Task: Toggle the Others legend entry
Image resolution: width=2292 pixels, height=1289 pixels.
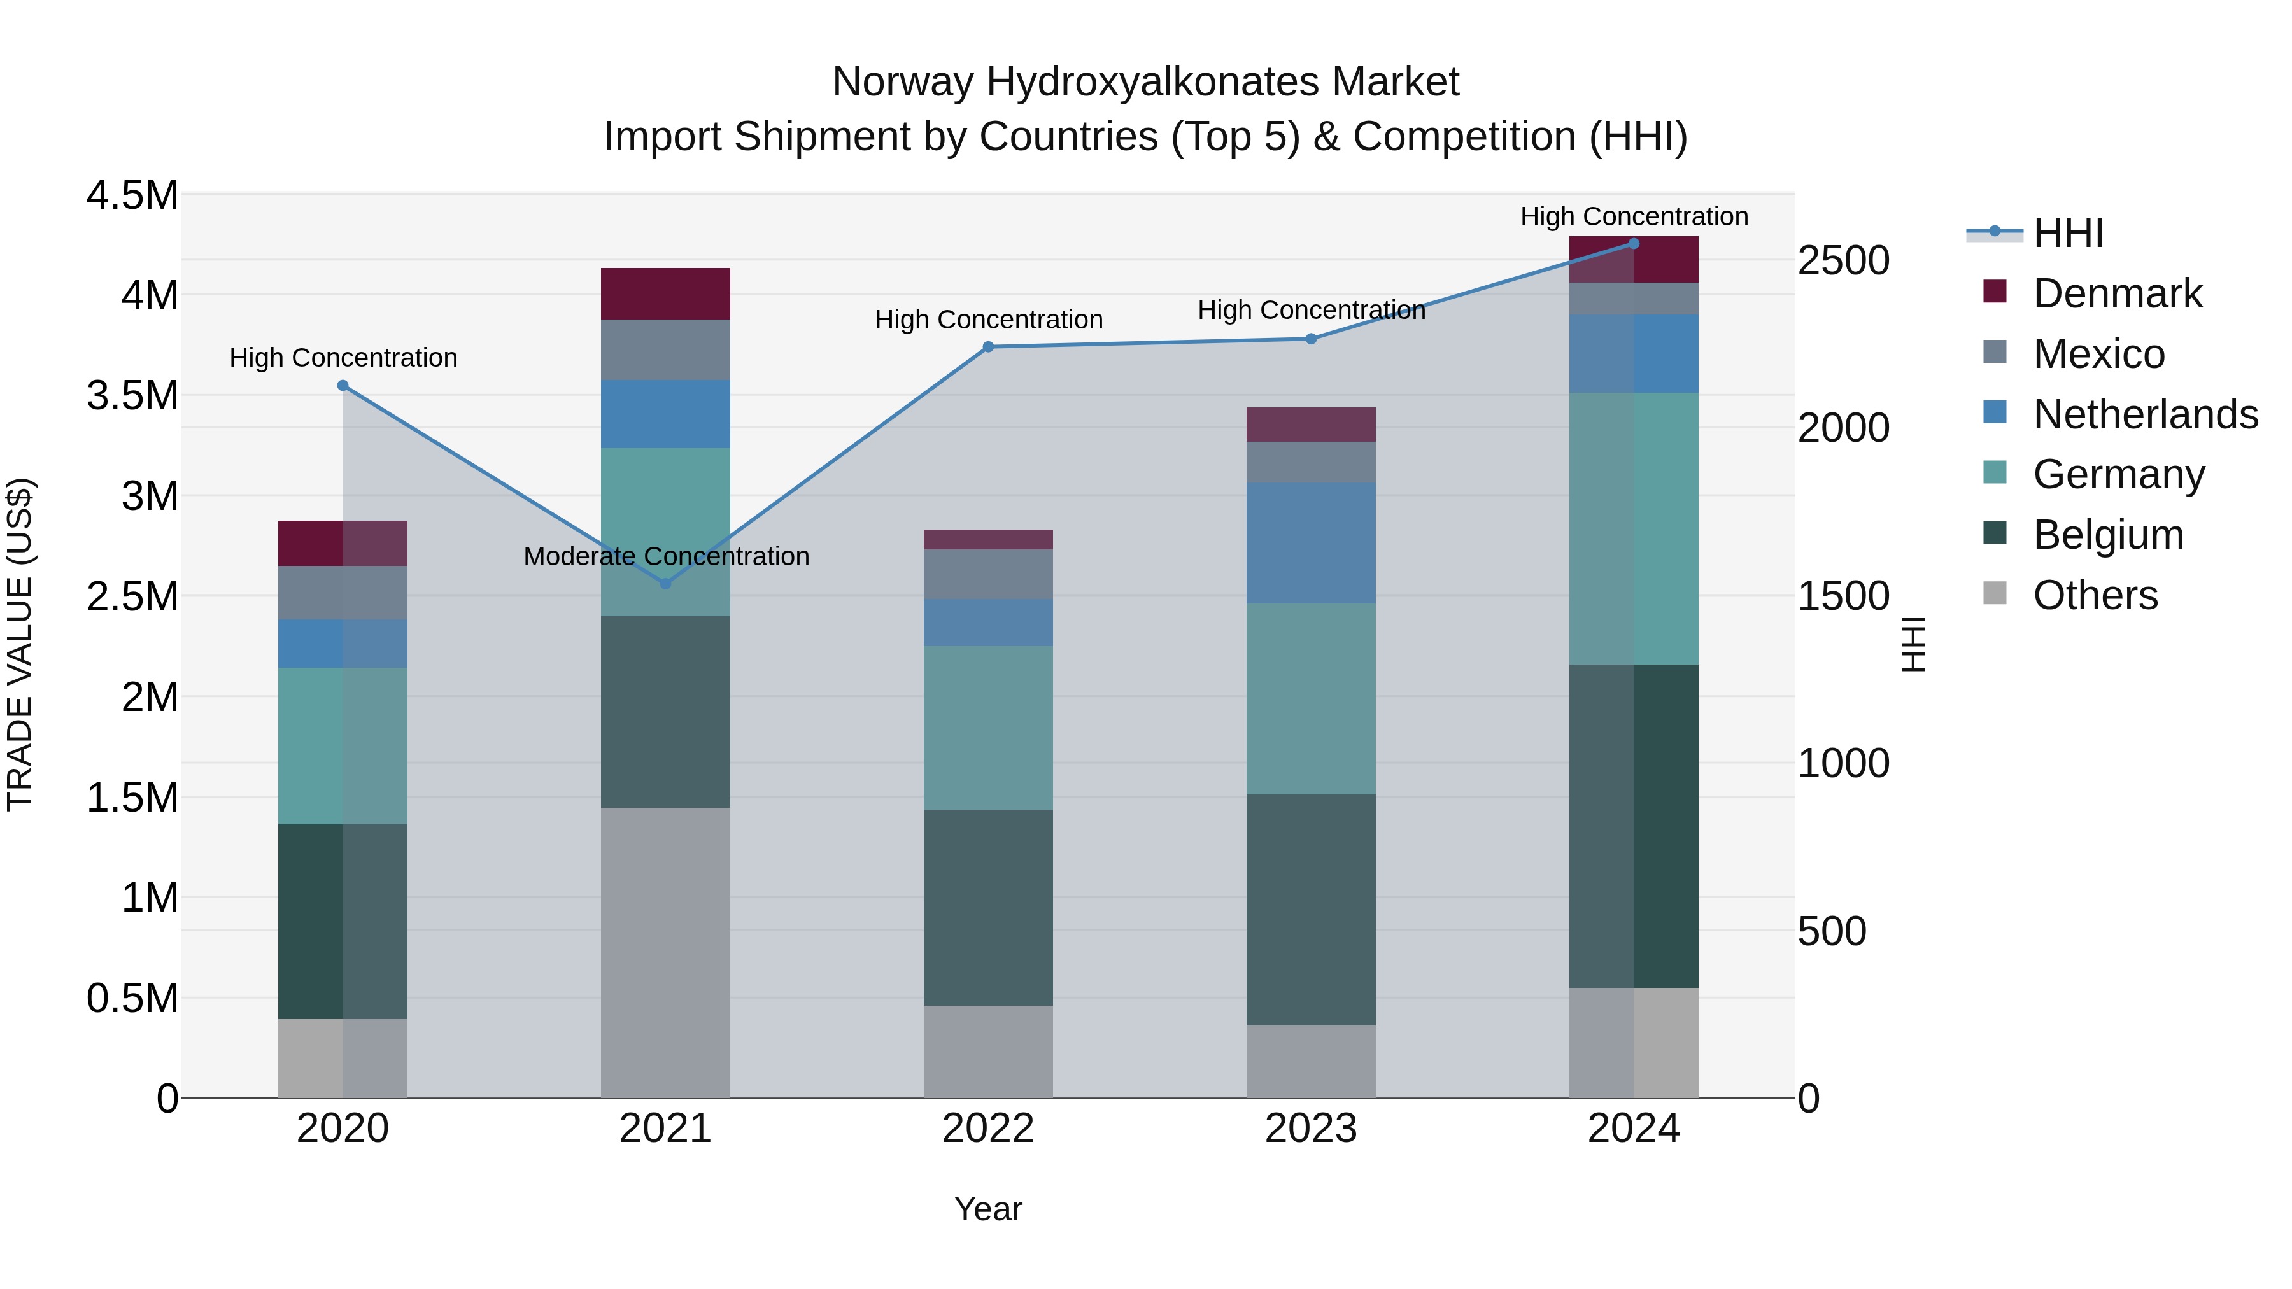Action: [2070, 595]
